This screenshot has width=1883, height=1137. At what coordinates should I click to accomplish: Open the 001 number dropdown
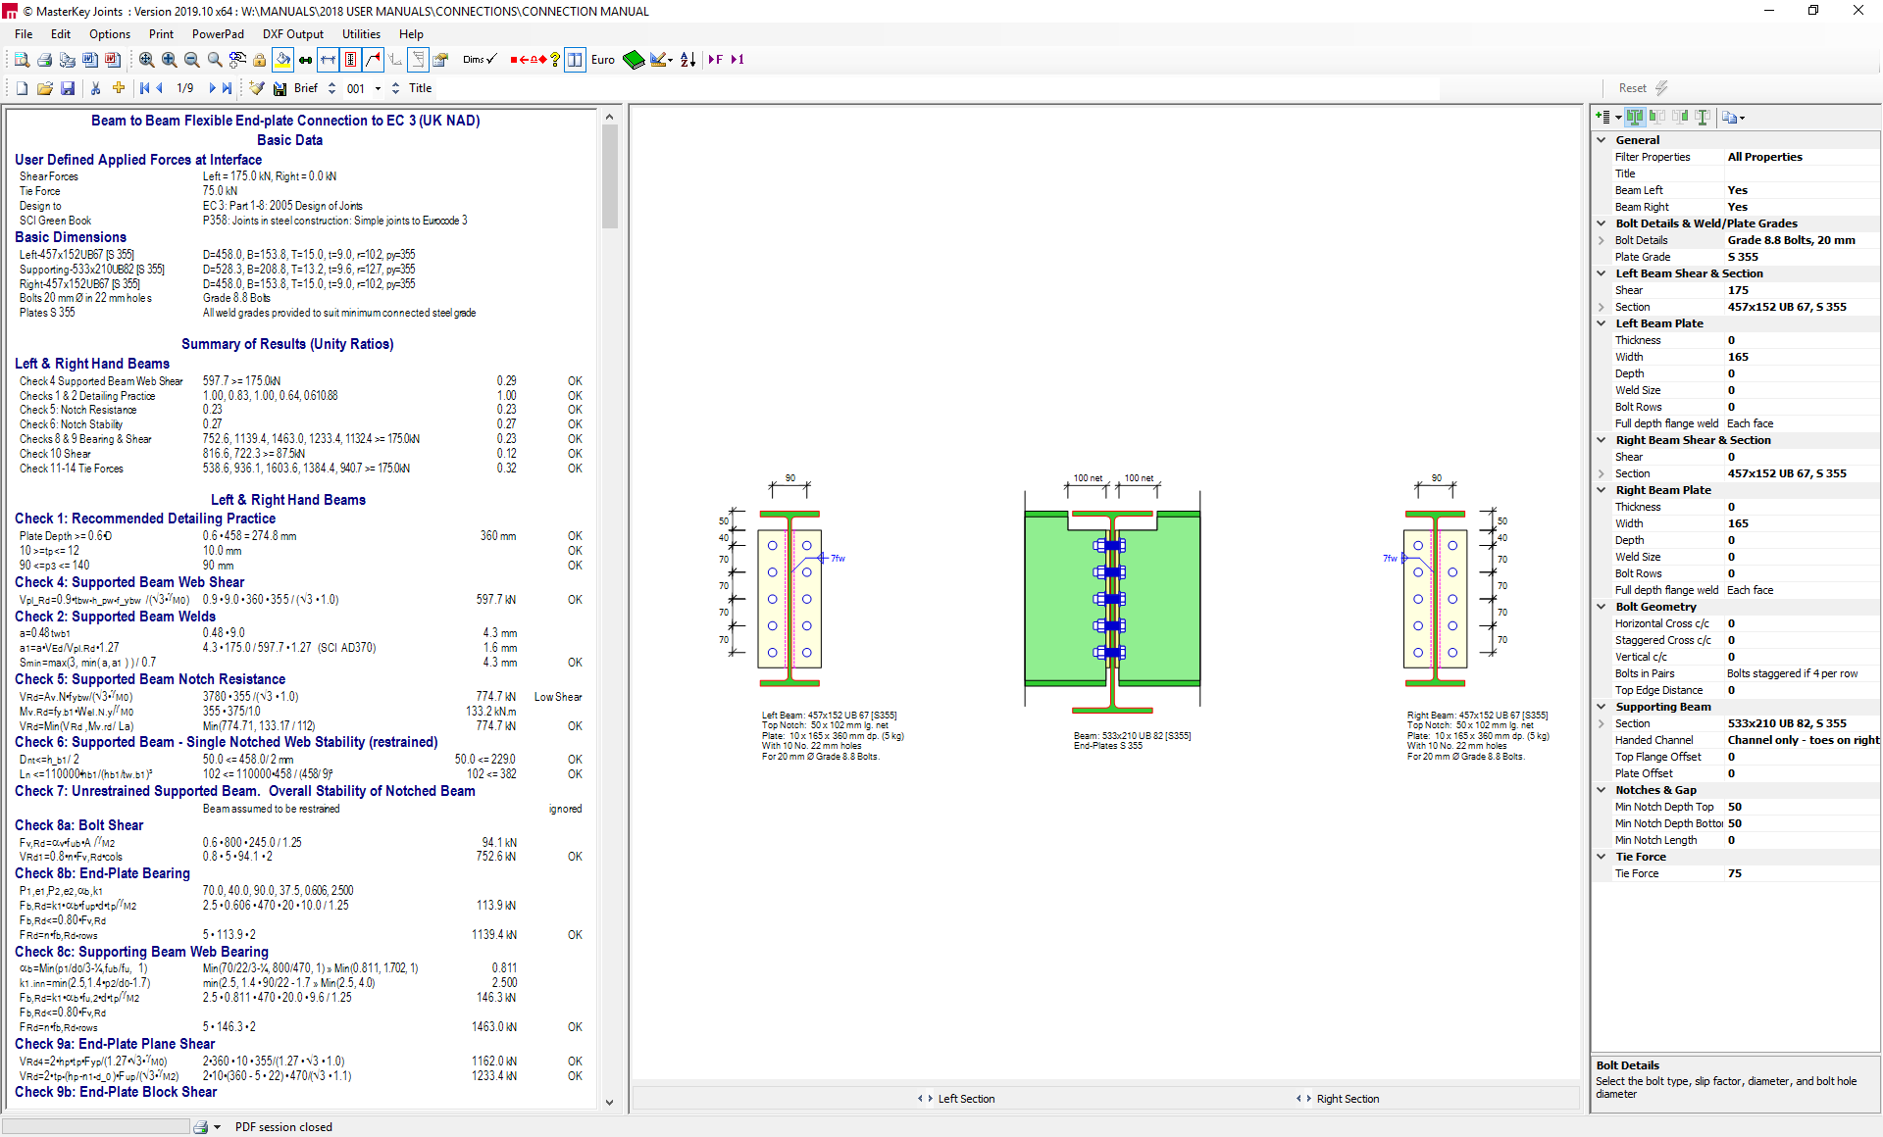(378, 88)
